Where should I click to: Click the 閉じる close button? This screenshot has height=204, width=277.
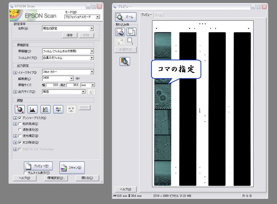[x=87, y=178]
